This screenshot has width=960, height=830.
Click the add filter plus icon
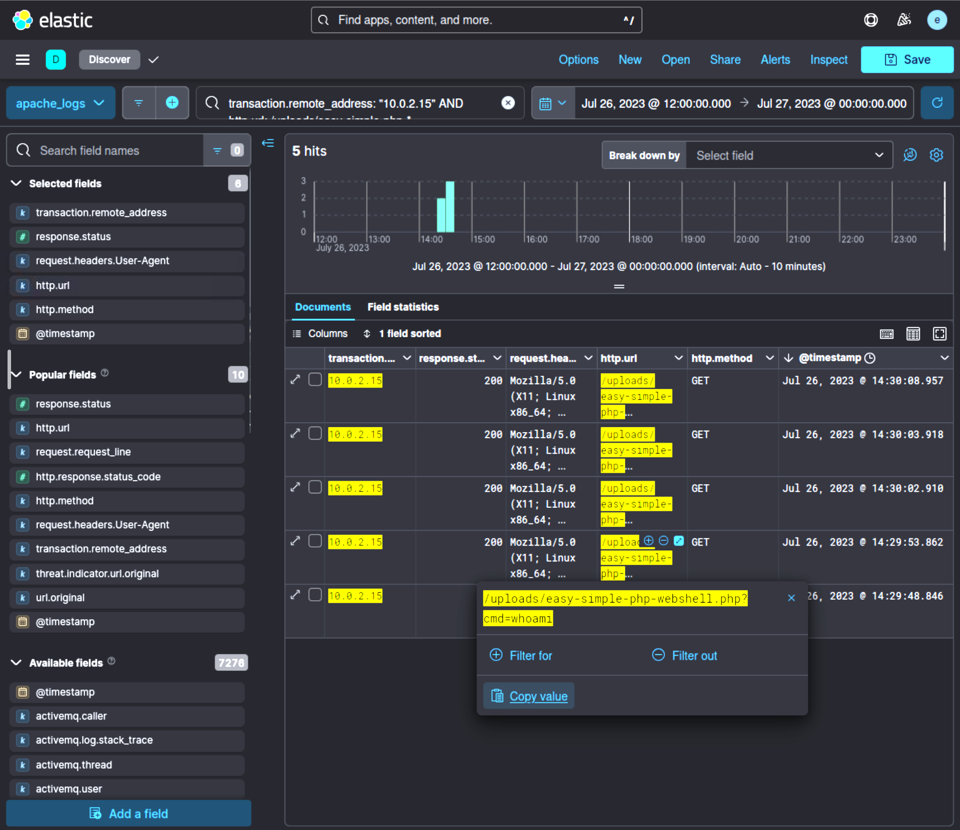click(x=172, y=103)
